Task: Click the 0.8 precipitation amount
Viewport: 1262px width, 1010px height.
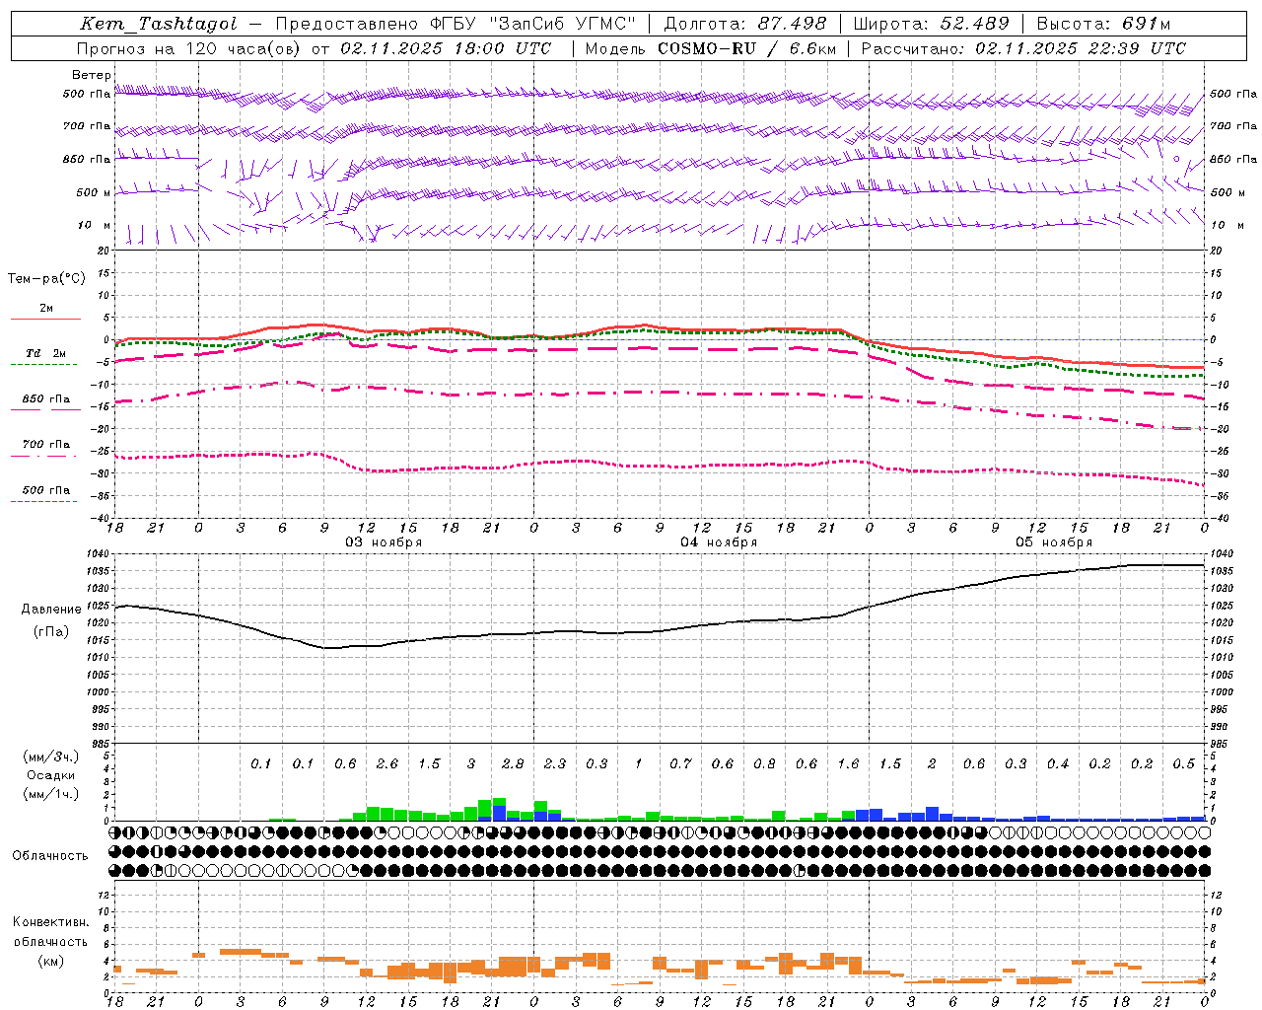Action: pos(764,764)
